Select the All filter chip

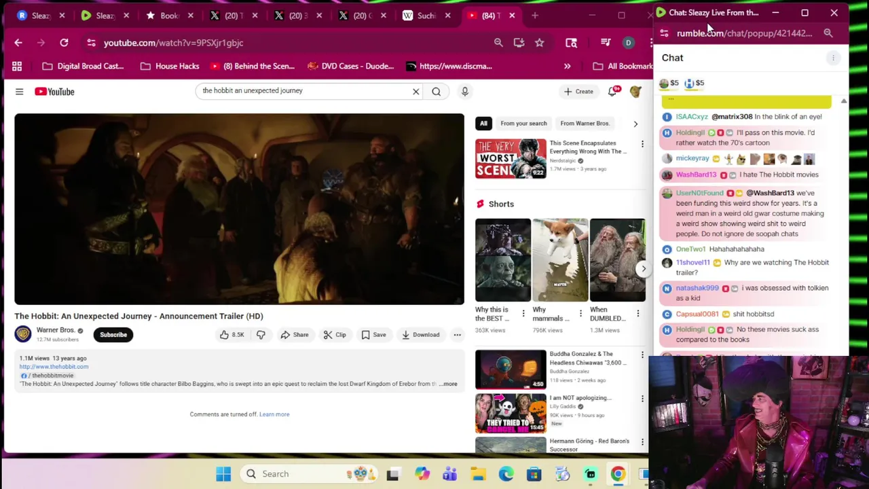483,123
